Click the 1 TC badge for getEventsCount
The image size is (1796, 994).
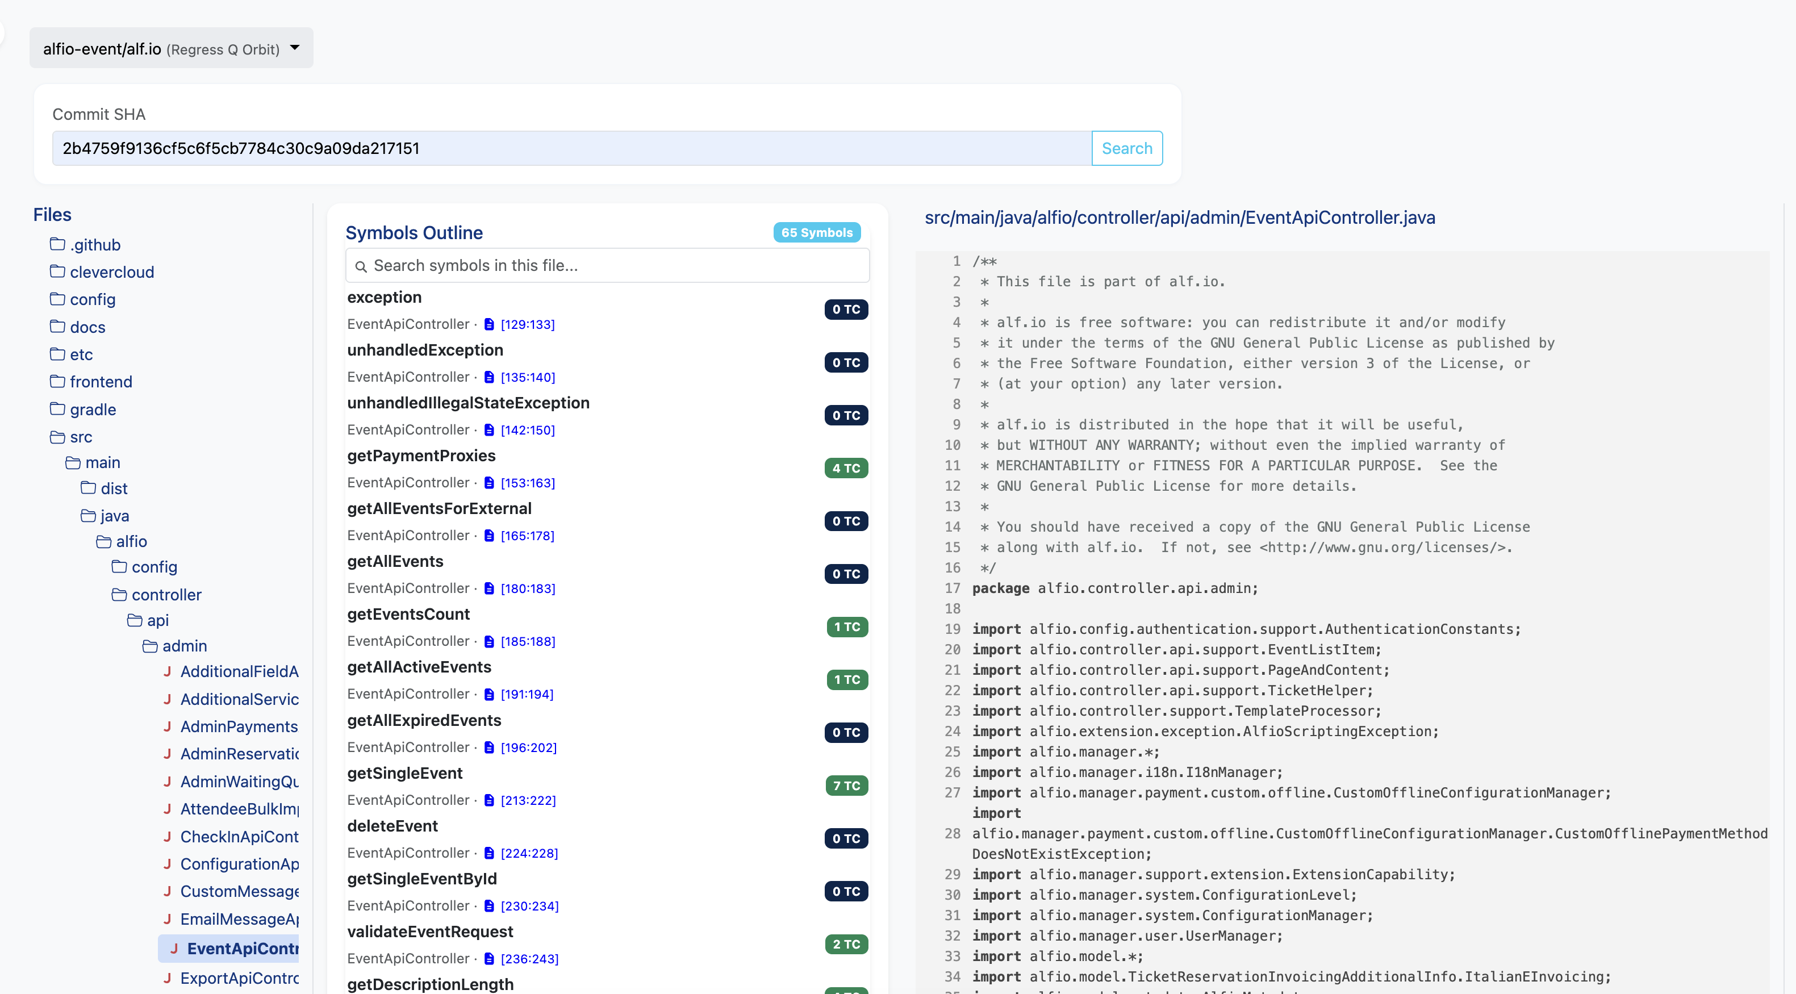click(847, 627)
